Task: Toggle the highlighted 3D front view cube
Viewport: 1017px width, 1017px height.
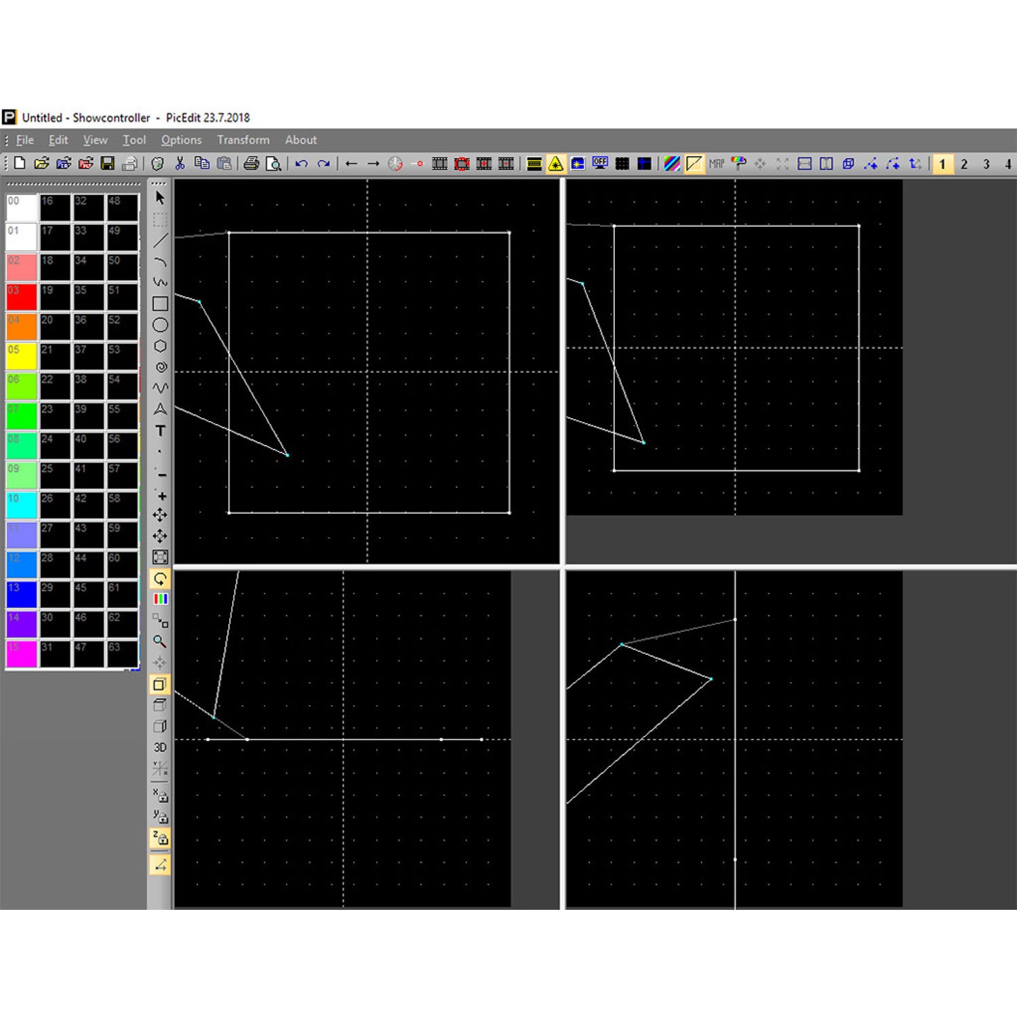Action: [160, 684]
